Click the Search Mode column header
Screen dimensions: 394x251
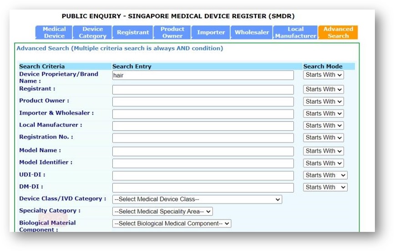[x=323, y=66]
